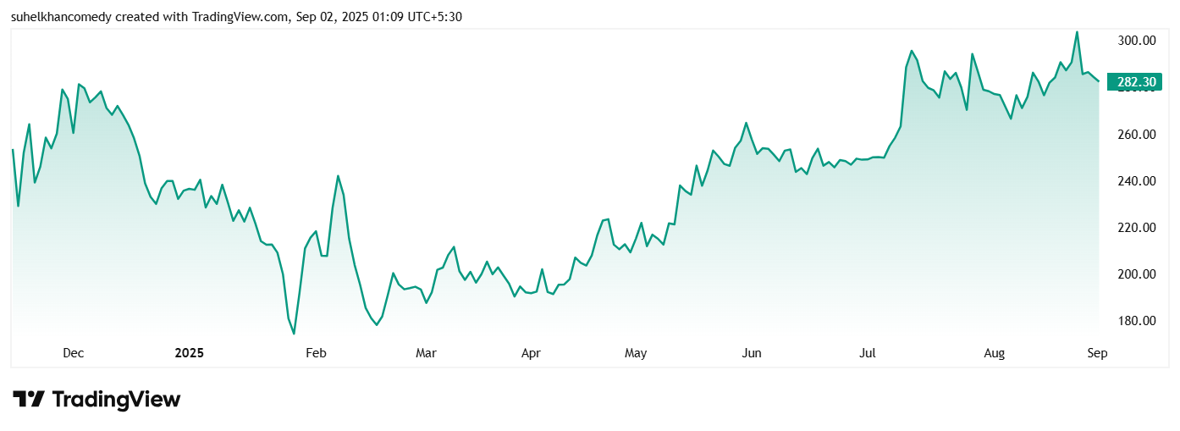Click the bold 2025 time axis label
Viewport: 1180px width, 431px height.
190,353
